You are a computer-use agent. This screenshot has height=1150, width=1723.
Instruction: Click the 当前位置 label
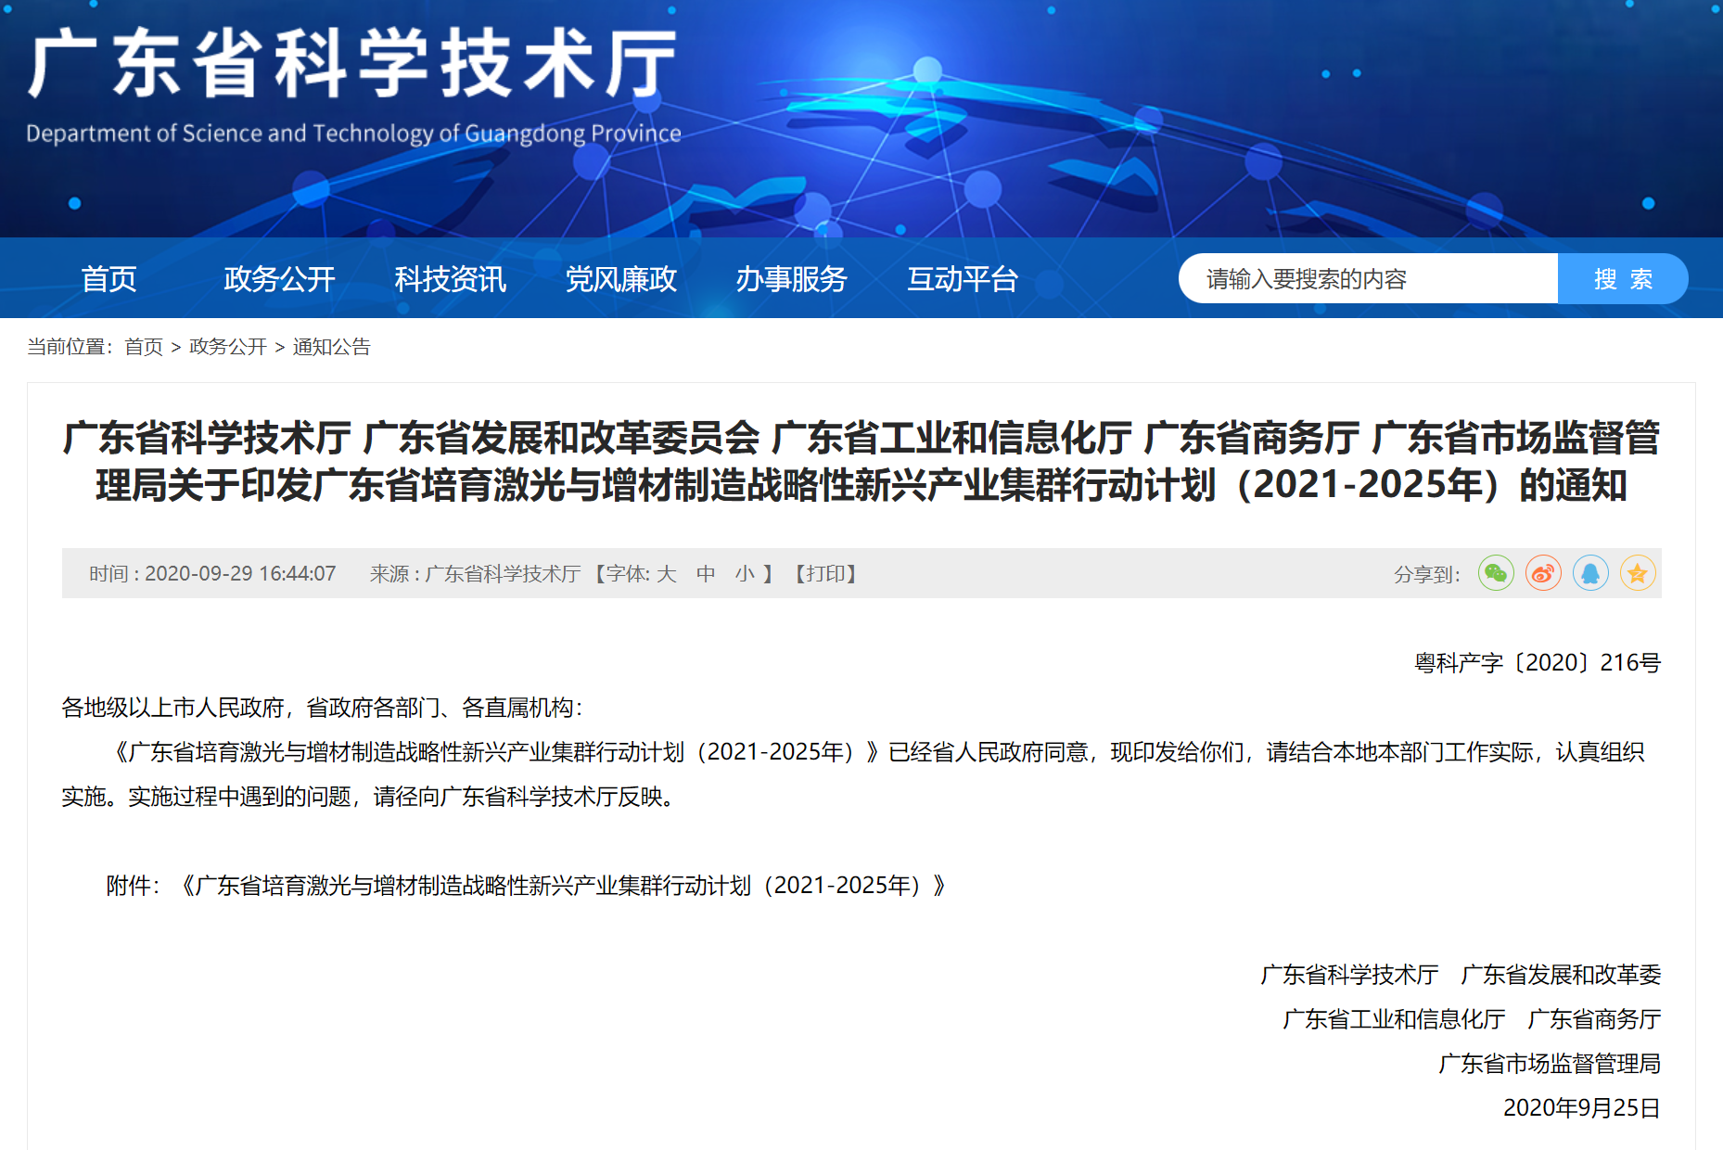click(70, 347)
